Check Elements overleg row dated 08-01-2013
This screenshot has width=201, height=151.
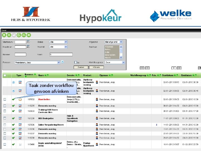[5, 106]
